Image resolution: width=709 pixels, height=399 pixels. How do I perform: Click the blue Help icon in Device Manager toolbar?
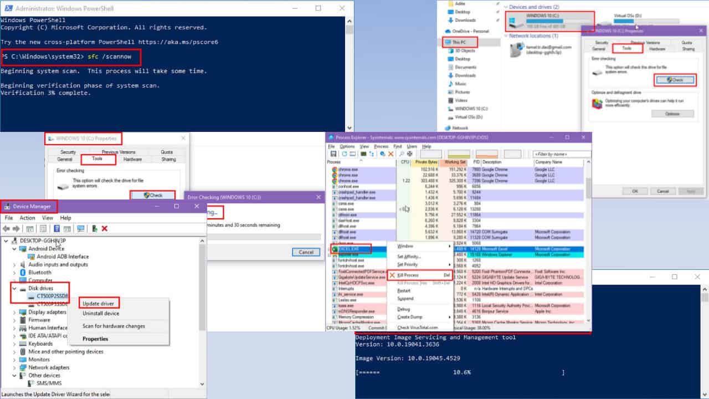click(x=56, y=228)
